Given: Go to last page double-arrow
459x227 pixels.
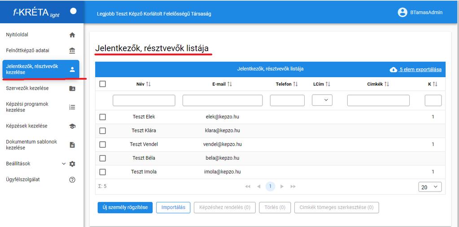Looking at the screenshot, I should pyautogui.click(x=293, y=187).
